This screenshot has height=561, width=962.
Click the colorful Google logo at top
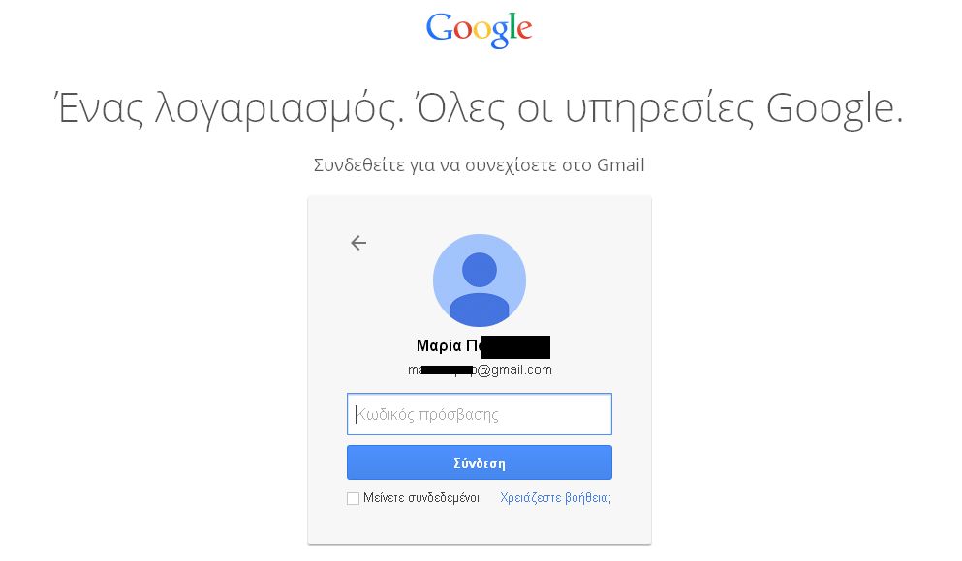click(x=480, y=29)
